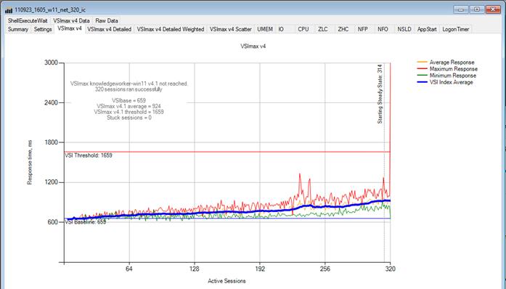The image size is (506, 289).
Task: Open the NSLD tab
Action: tap(404, 29)
